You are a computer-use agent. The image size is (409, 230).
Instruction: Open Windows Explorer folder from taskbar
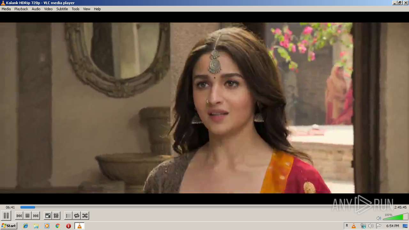coord(36,226)
